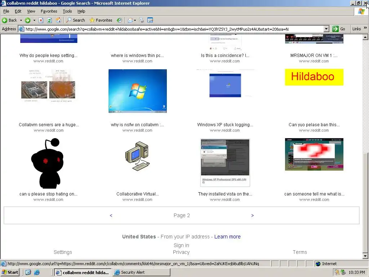Click 'Can yuo pelase ban this...' title

coord(314,124)
